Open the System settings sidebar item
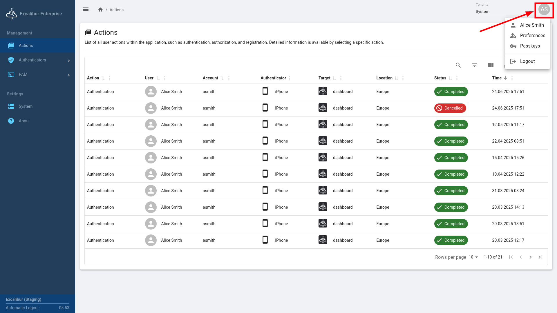 (26, 106)
